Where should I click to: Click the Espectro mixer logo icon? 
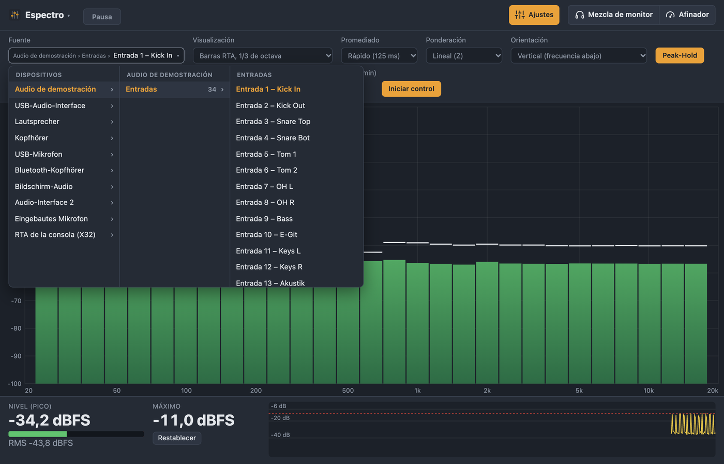pos(14,15)
